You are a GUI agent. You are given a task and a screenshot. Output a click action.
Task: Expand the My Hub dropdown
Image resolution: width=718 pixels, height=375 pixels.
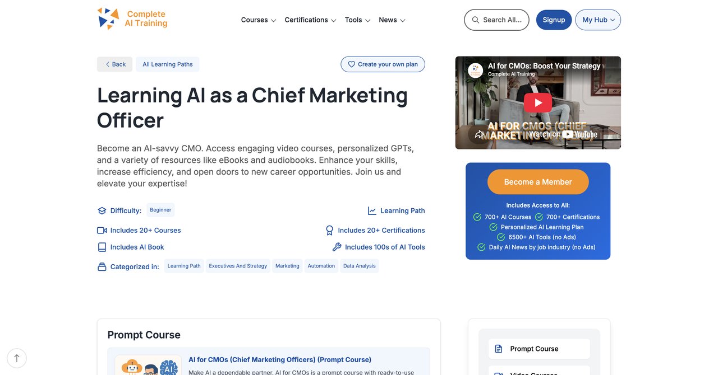pos(598,20)
